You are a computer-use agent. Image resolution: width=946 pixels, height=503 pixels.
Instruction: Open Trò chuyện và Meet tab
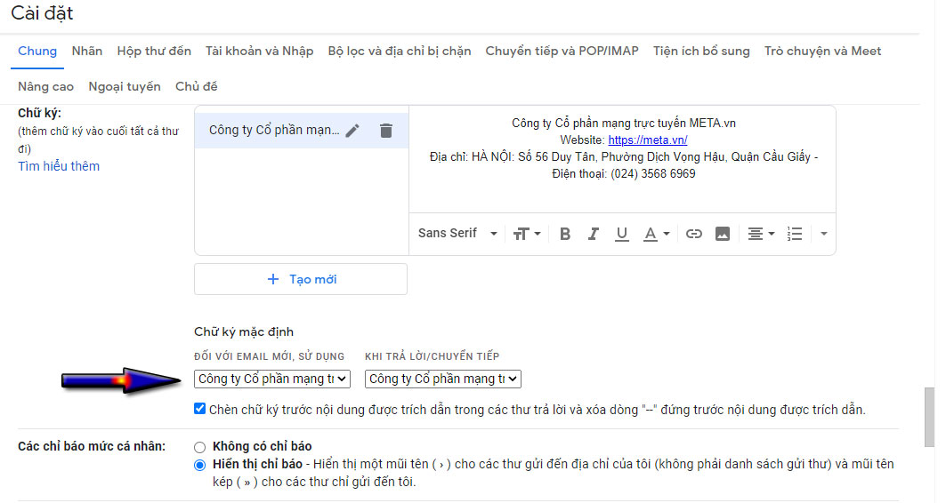click(822, 52)
